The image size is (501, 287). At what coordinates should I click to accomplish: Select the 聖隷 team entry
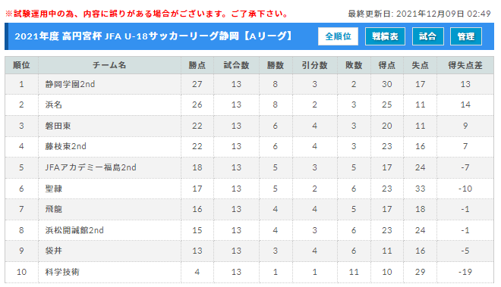53,189
